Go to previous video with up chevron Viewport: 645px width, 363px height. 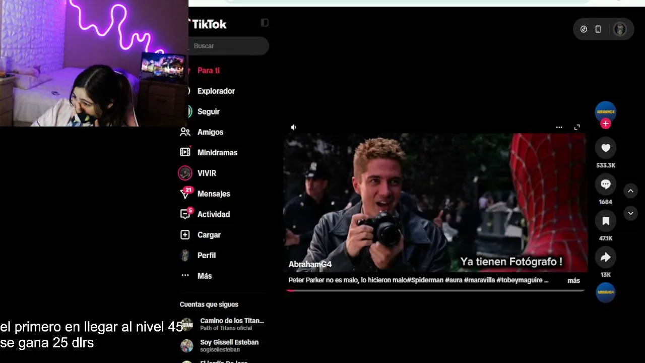pyautogui.click(x=630, y=191)
